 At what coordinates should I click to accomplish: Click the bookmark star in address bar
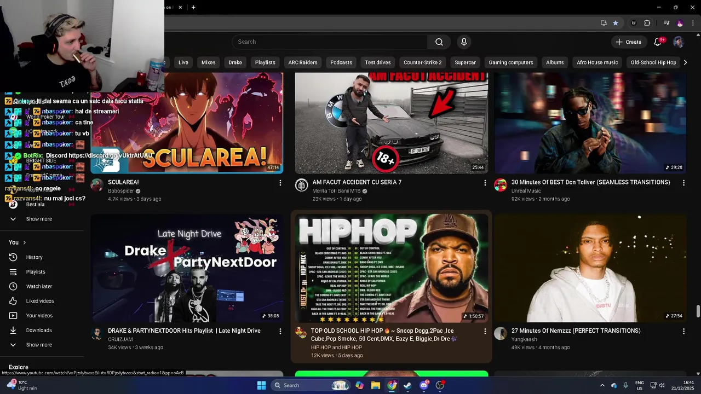click(x=616, y=23)
